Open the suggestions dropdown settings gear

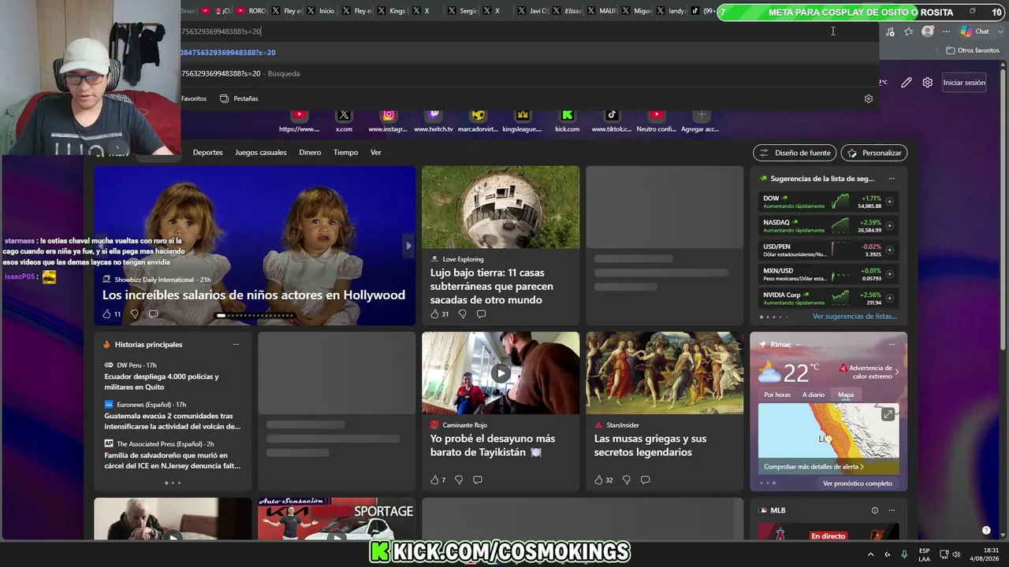point(868,98)
